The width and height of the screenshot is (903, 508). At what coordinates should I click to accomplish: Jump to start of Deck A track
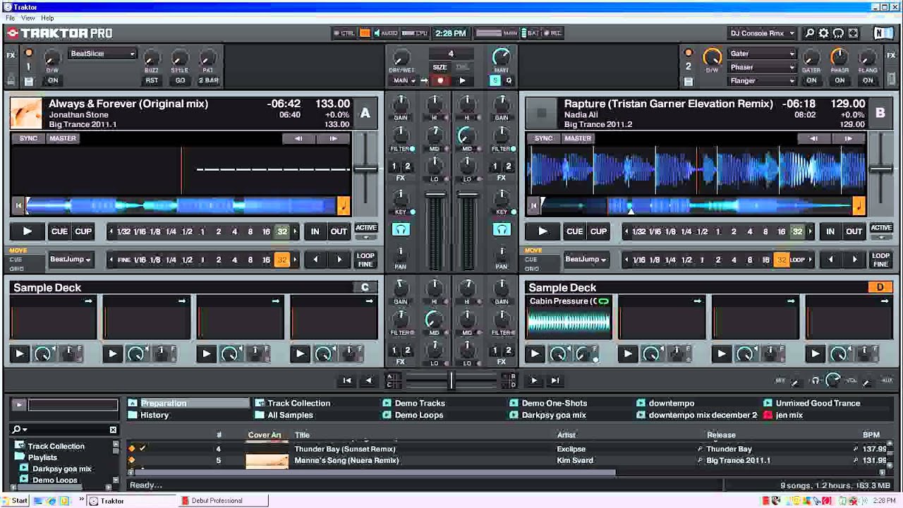[18, 206]
